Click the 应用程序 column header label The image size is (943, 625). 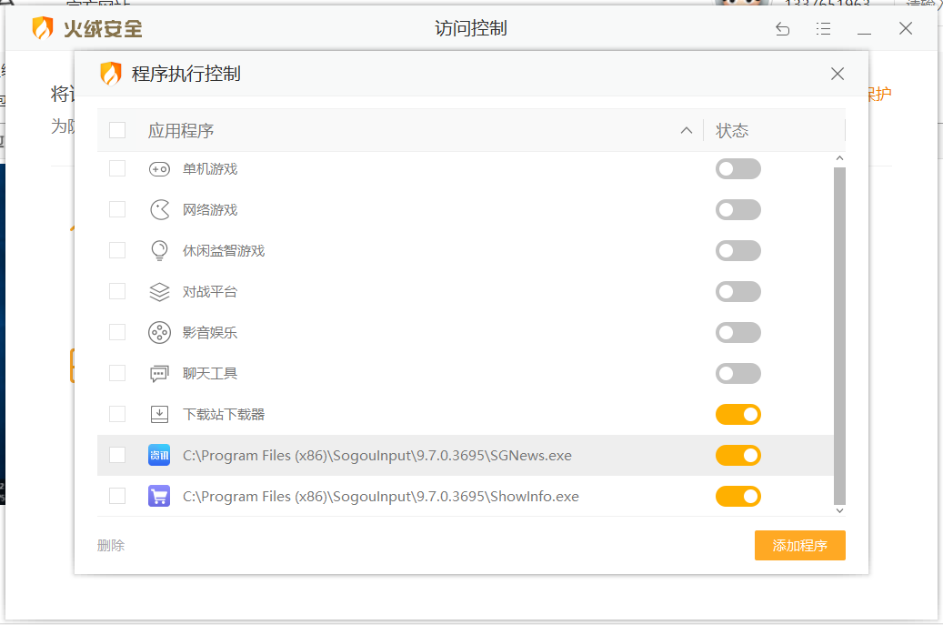[x=181, y=130]
